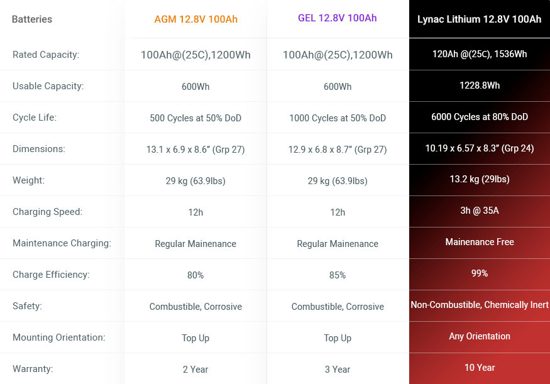
Task: Select the Any Orientation cell
Action: 480,336
